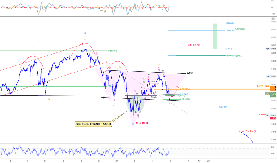Click the orange 'i a' wave label
This screenshot has height=163, width=277.
[x=159, y=65]
